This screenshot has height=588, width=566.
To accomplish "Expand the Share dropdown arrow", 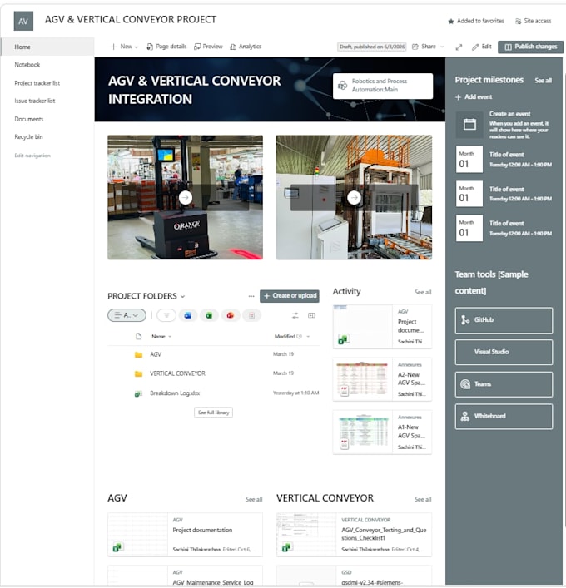I will [442, 47].
